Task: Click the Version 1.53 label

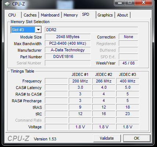Action: tap(45, 139)
